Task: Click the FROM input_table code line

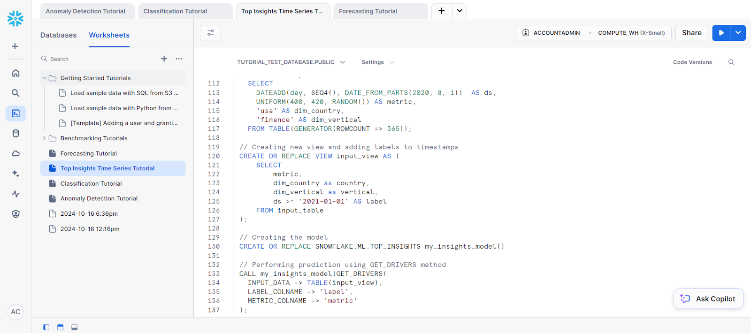Action: [290, 211]
